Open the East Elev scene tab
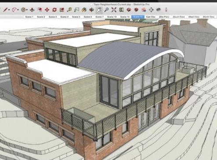Image resolution: width=217 pixels, height=160 pixels. click(151, 17)
